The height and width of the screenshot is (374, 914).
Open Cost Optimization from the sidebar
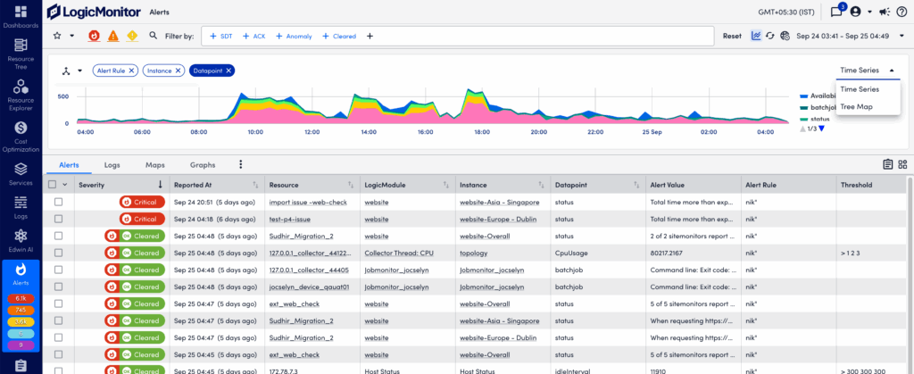click(x=20, y=134)
